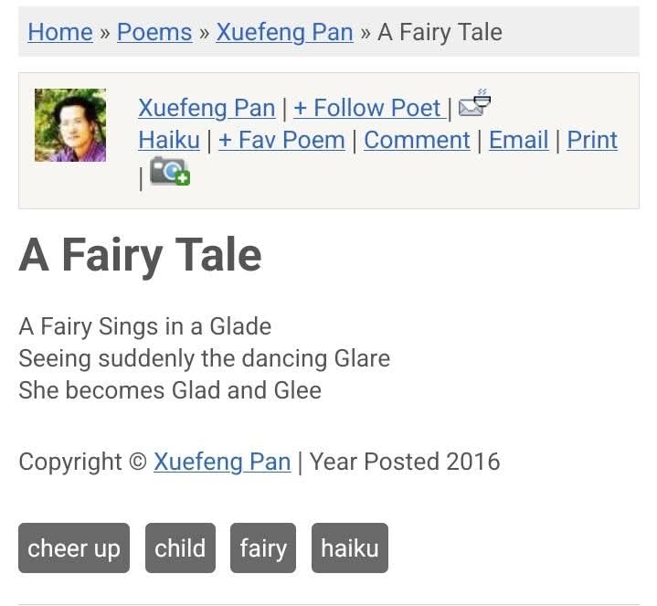The height and width of the screenshot is (606, 657).
Task: Open the Poems breadcrumb link
Action: [154, 32]
